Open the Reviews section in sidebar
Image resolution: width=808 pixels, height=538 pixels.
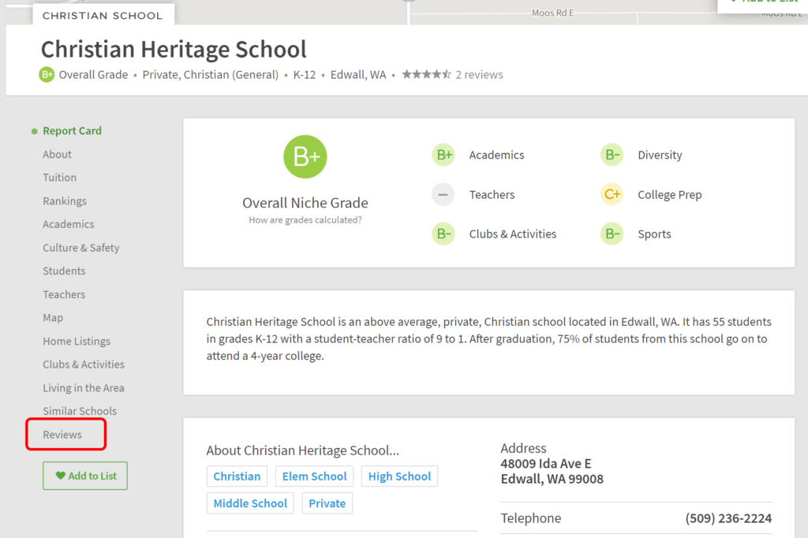pos(62,435)
